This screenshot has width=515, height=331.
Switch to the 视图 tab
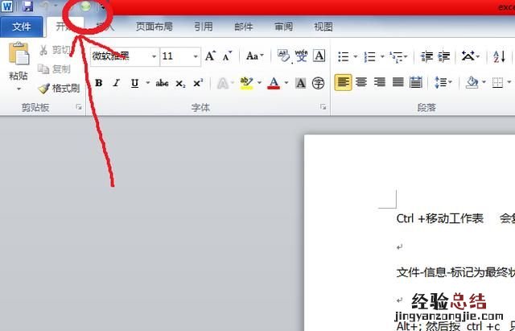[323, 27]
